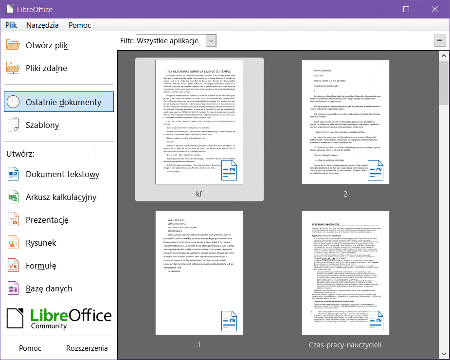This screenshot has width=450, height=360.
Task: Click the scrollbar down arrow
Action: [444, 353]
